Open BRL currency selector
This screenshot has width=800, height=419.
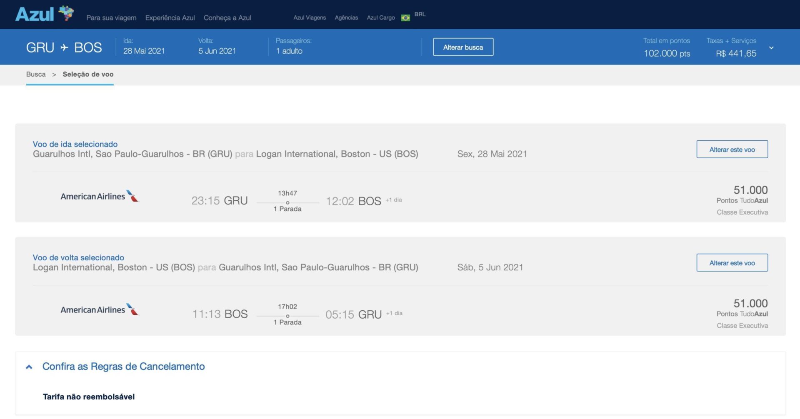pyautogui.click(x=420, y=14)
